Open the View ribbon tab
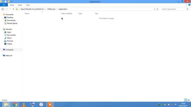This screenshot has width=191, height=107. [28, 5]
